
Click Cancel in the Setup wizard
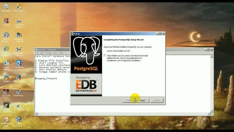click(x=157, y=100)
